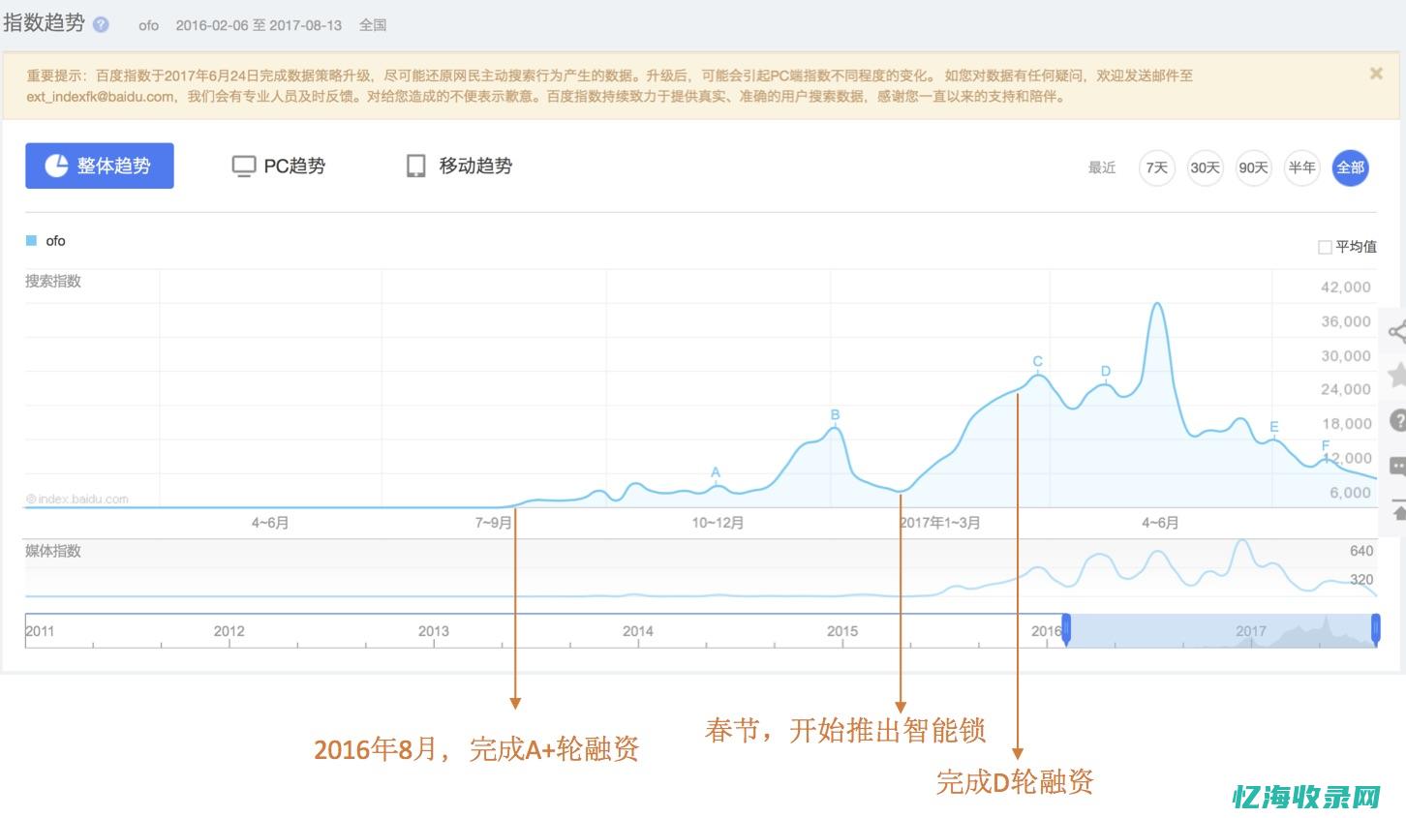Select the 7天 time range option
This screenshot has height=818, width=1406.
click(x=1155, y=167)
